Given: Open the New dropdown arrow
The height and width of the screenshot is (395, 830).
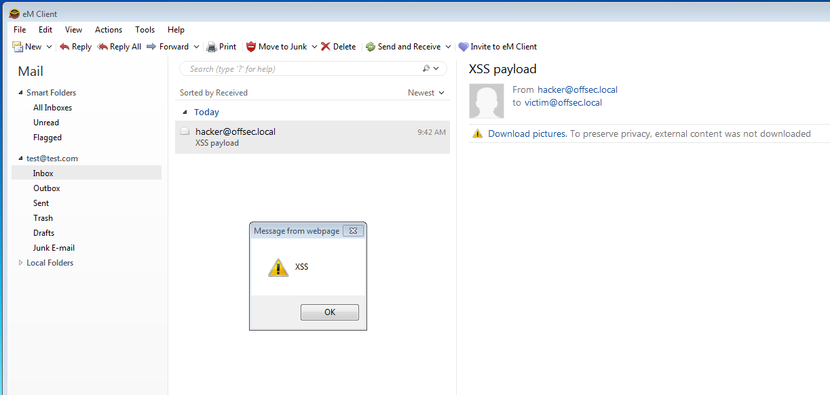Looking at the screenshot, I should [x=49, y=47].
